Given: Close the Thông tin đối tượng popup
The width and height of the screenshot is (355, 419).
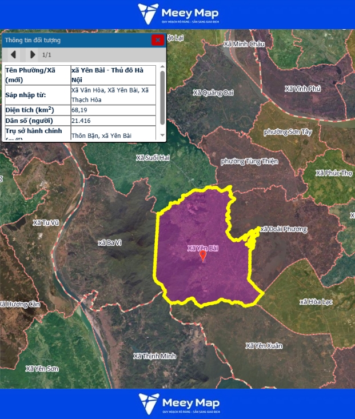Looking at the screenshot, I should pos(157,40).
